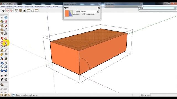177x99 pixels.
Task: Click the Zoom Extents tool
Action: coord(6,67)
